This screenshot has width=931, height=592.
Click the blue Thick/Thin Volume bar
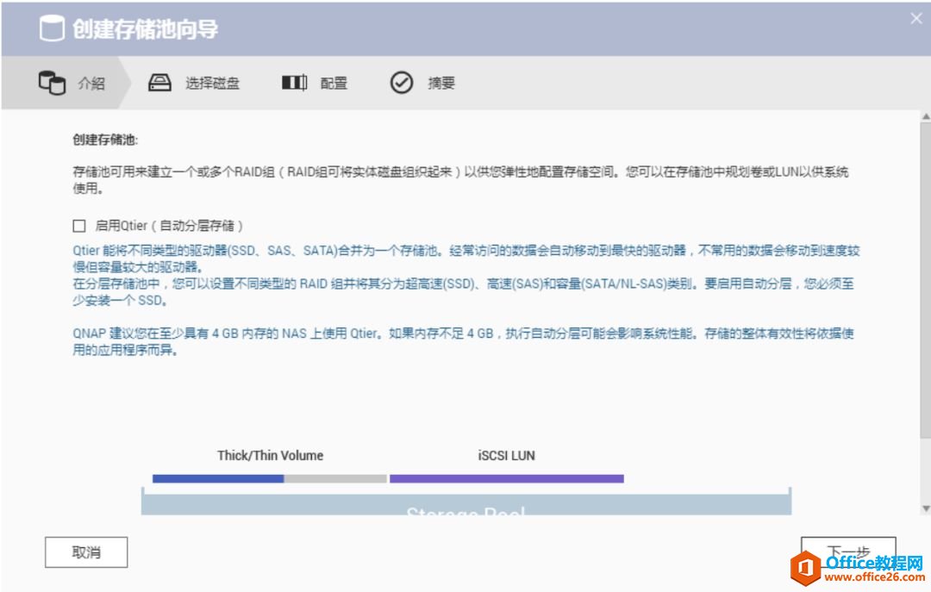point(218,478)
